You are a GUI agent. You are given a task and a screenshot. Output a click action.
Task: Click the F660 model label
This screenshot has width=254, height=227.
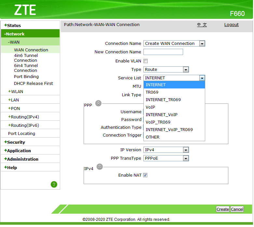tap(237, 14)
